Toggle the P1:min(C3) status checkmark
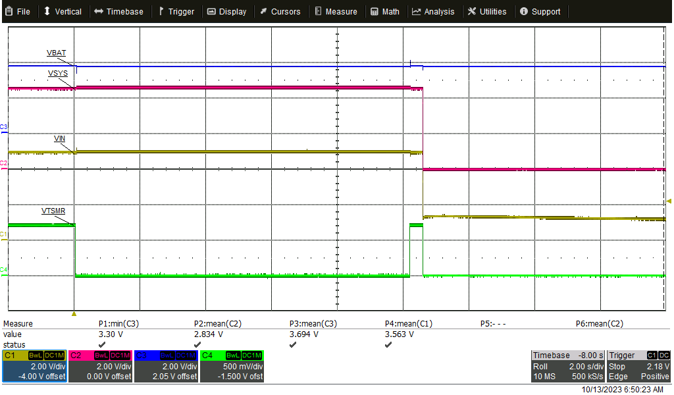This screenshot has height=395, width=674. [x=101, y=344]
